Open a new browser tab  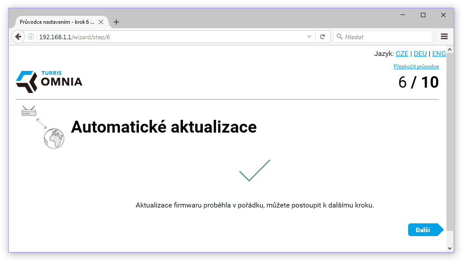116,22
